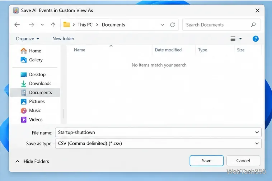272x181 pixels.
Task: Open the File name dropdown arrow
Action: (257, 133)
